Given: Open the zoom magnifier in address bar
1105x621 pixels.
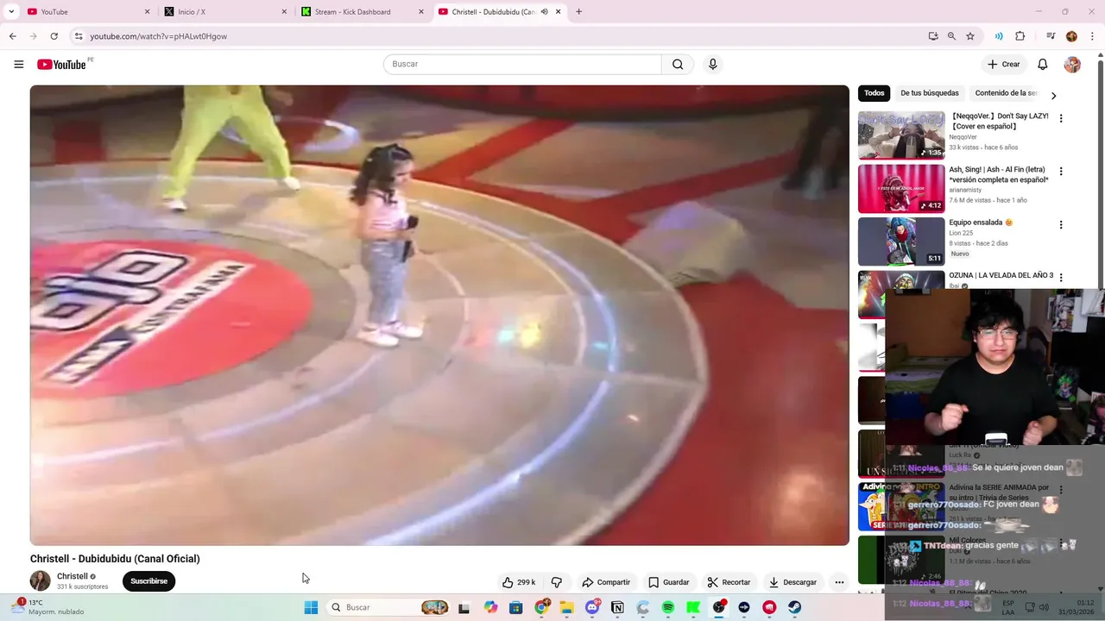Looking at the screenshot, I should coord(951,36).
